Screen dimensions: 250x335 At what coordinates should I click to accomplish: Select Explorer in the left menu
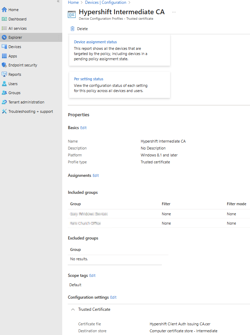pyautogui.click(x=15, y=38)
